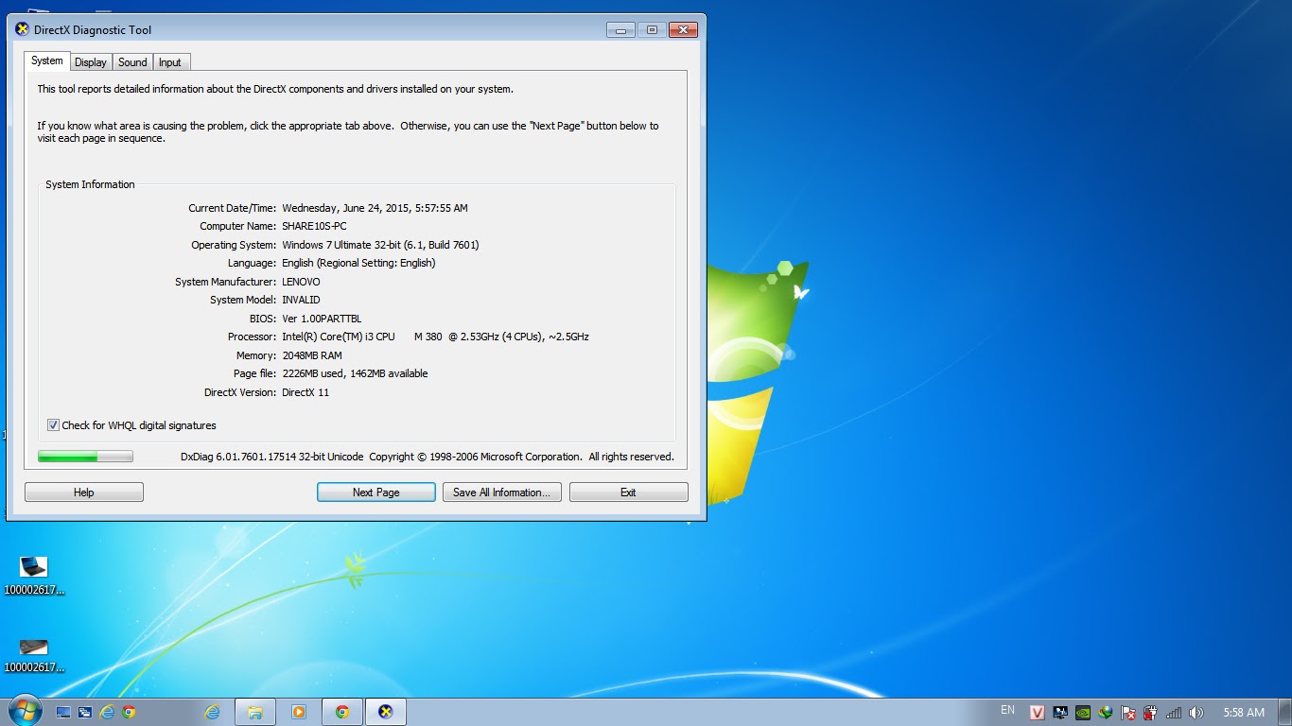Click Language value English (Regional Setting)
Image resolution: width=1292 pixels, height=726 pixels.
(358, 263)
